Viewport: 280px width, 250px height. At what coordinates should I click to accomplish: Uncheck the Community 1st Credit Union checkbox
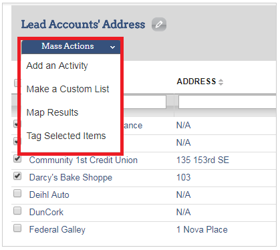[17, 158]
